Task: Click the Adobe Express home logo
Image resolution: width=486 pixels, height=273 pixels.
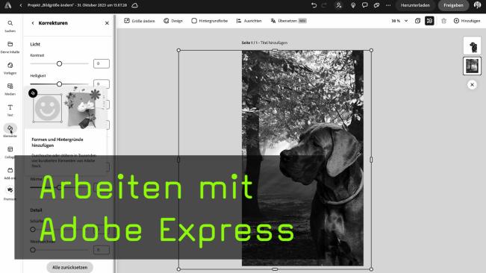Action: 8,5
